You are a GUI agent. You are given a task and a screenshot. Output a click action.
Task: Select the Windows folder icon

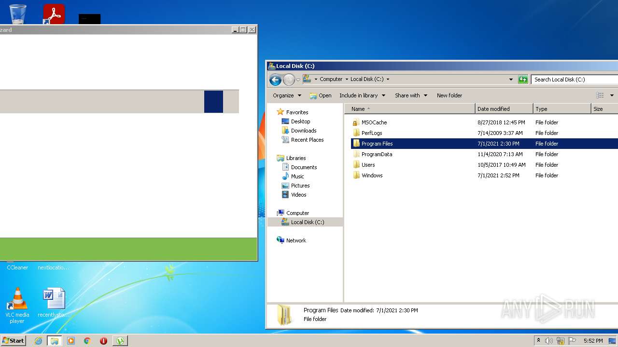coord(356,175)
